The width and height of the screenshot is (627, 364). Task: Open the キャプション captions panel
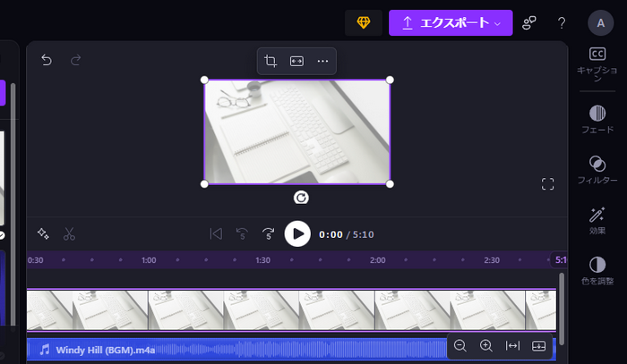tap(597, 63)
